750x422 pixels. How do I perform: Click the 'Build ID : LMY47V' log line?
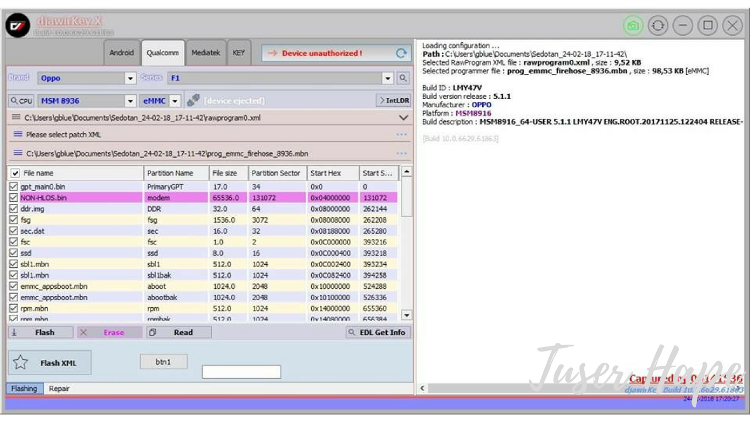pyautogui.click(x=452, y=88)
